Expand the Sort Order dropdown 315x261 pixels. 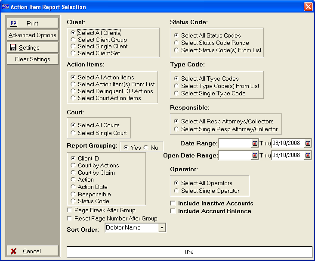[x=162, y=228]
